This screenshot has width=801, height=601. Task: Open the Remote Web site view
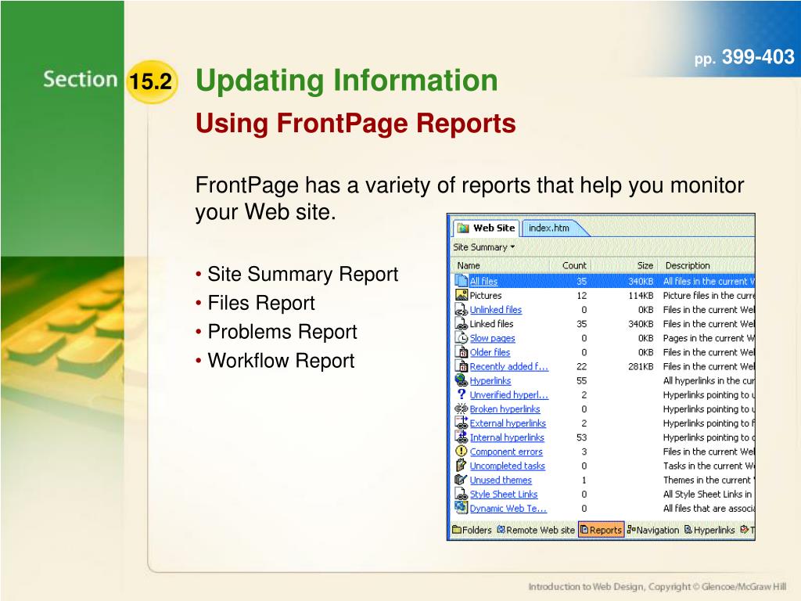(535, 530)
